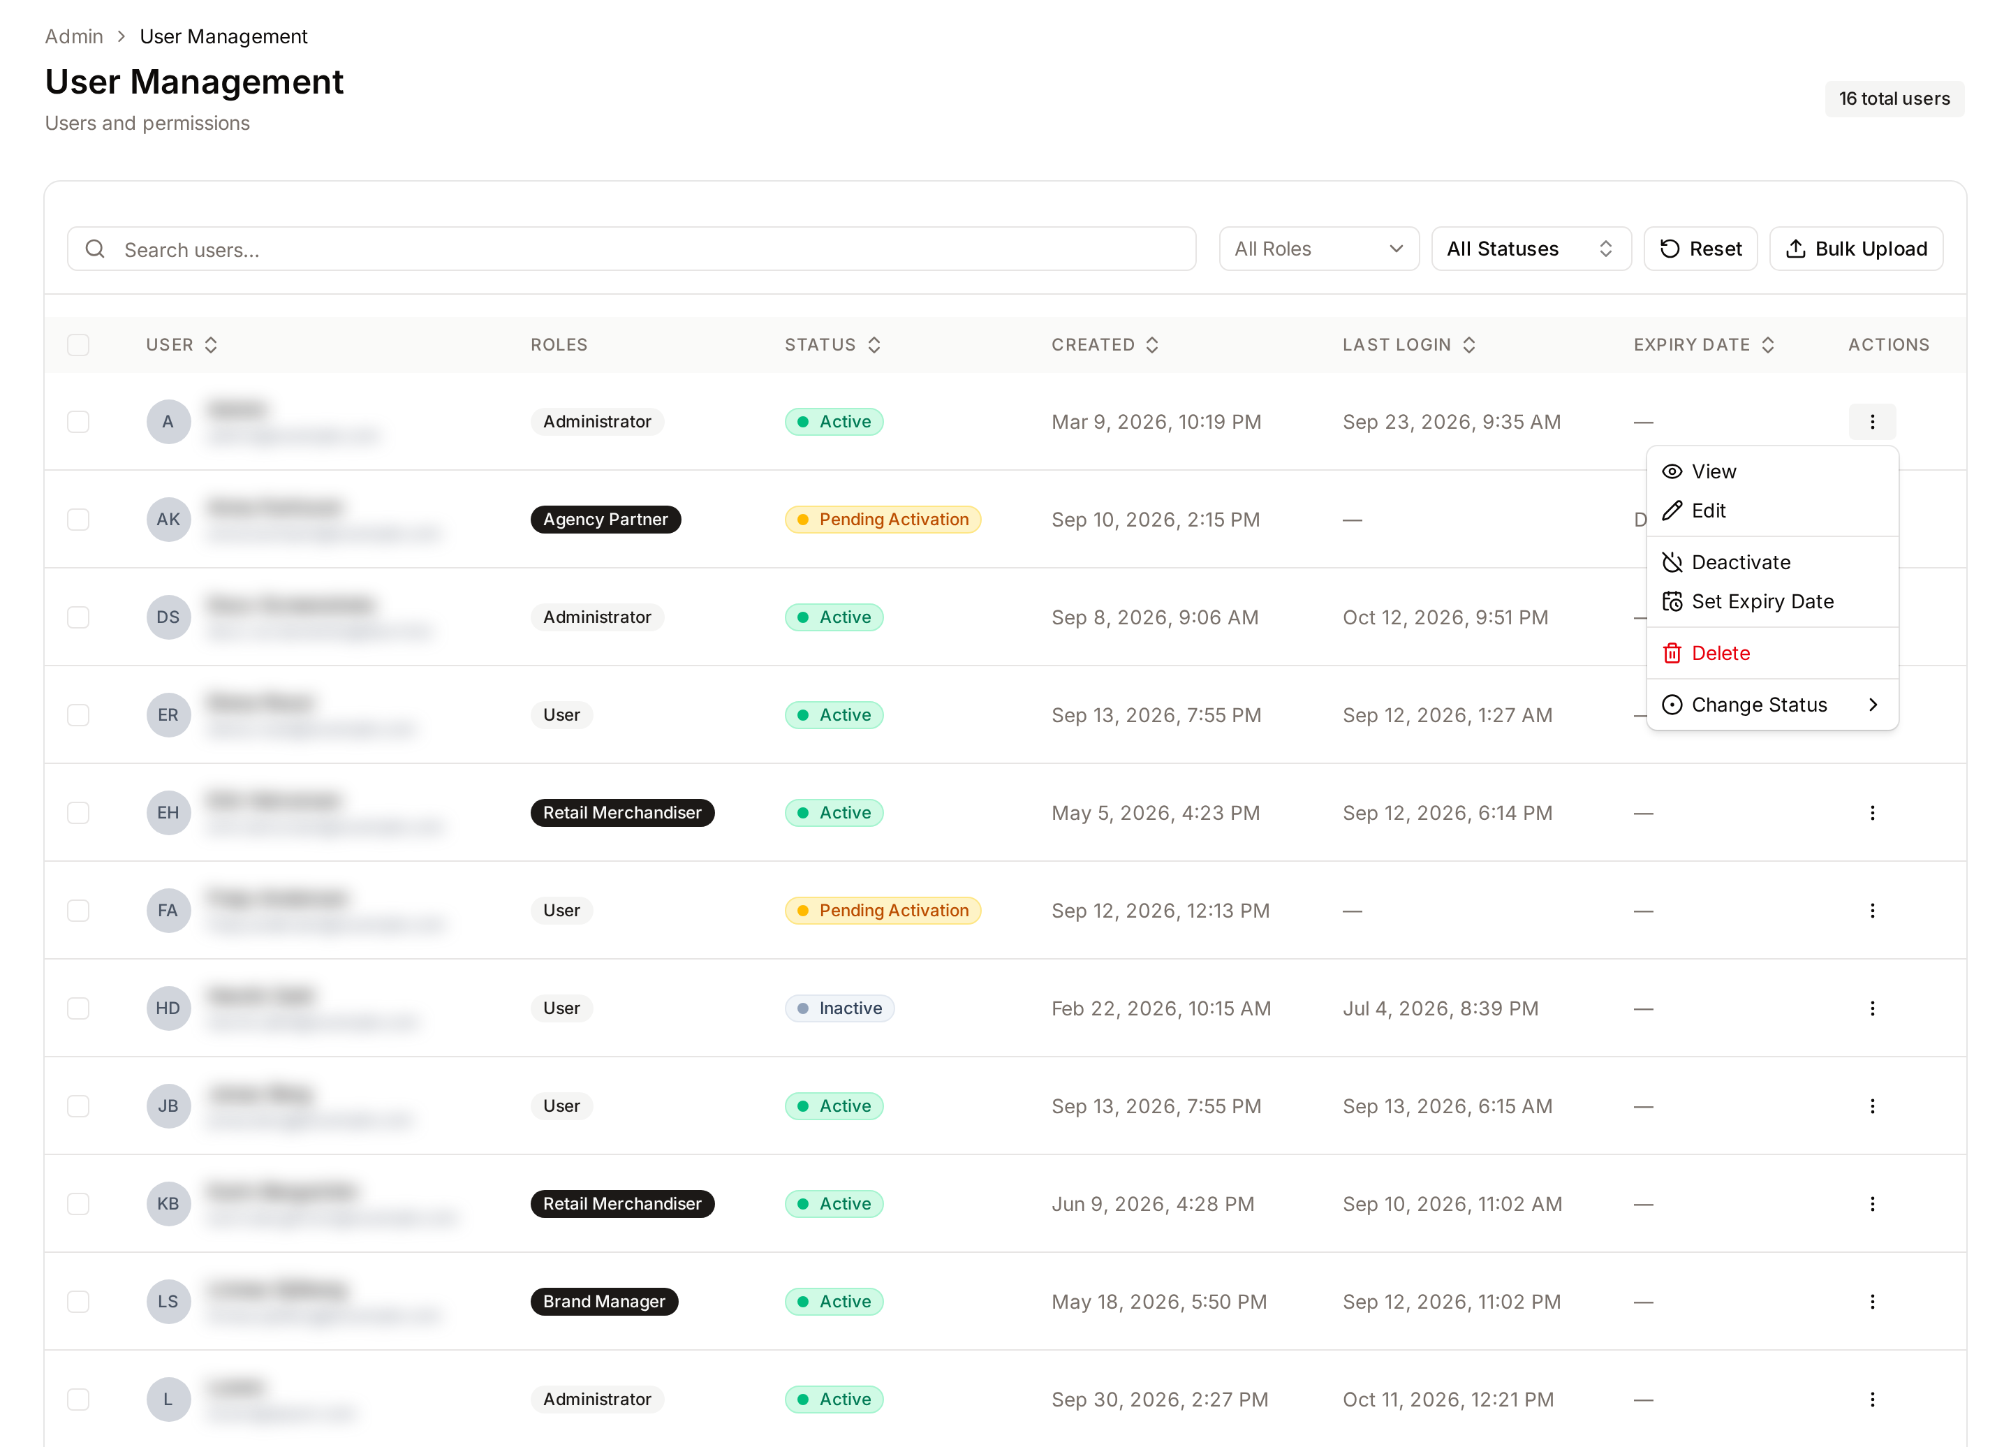Check the FA user row checkbox
The height and width of the screenshot is (1447, 2011).
coord(78,911)
